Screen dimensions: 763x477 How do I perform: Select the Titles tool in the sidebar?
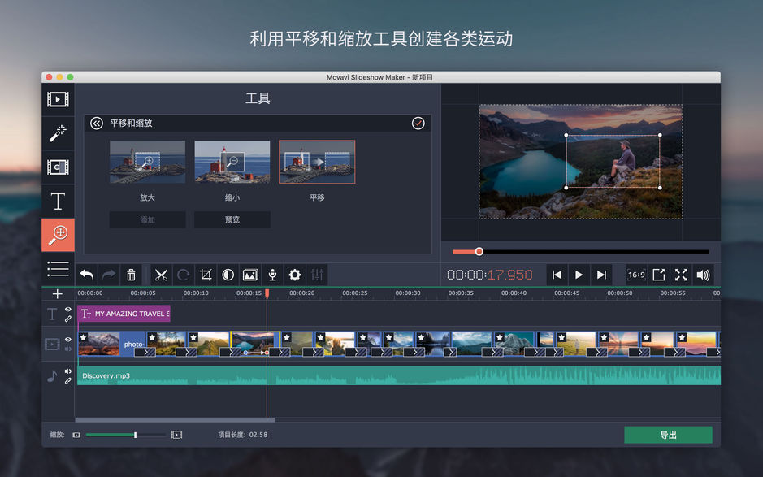click(x=58, y=201)
